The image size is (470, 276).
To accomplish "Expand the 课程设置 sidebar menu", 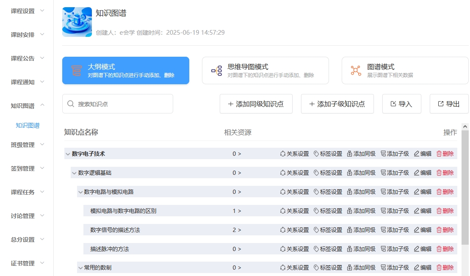I will click(28, 11).
